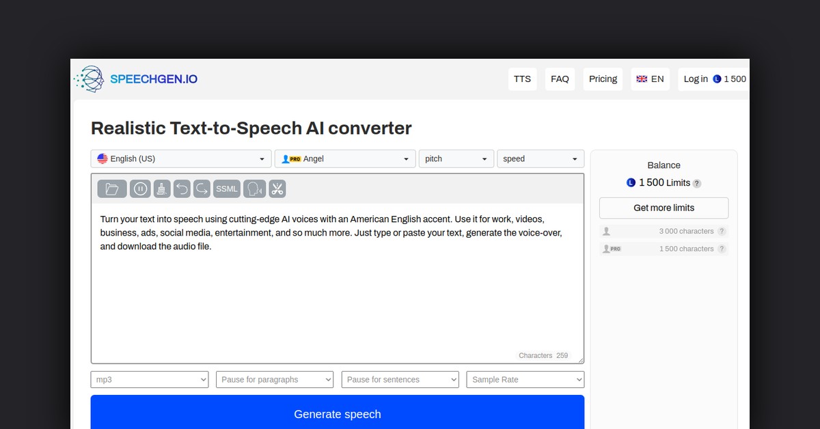The image size is (820, 429).
Task: Click the SSML toolbar button
Action: point(227,189)
